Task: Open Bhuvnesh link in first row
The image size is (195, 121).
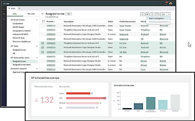Action: coord(164,26)
